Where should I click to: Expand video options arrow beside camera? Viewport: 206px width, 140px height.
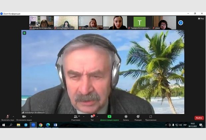click(x=31, y=116)
